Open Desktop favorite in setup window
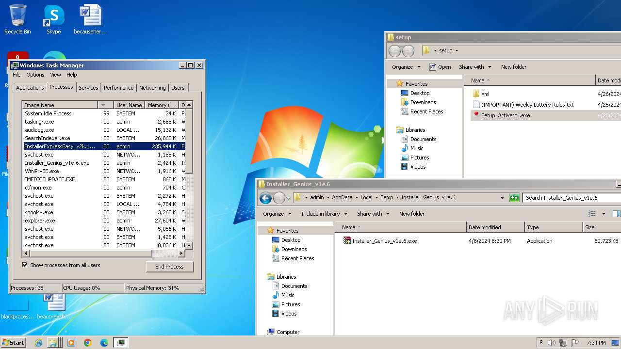Screen dimensions: 621x349 (415, 93)
